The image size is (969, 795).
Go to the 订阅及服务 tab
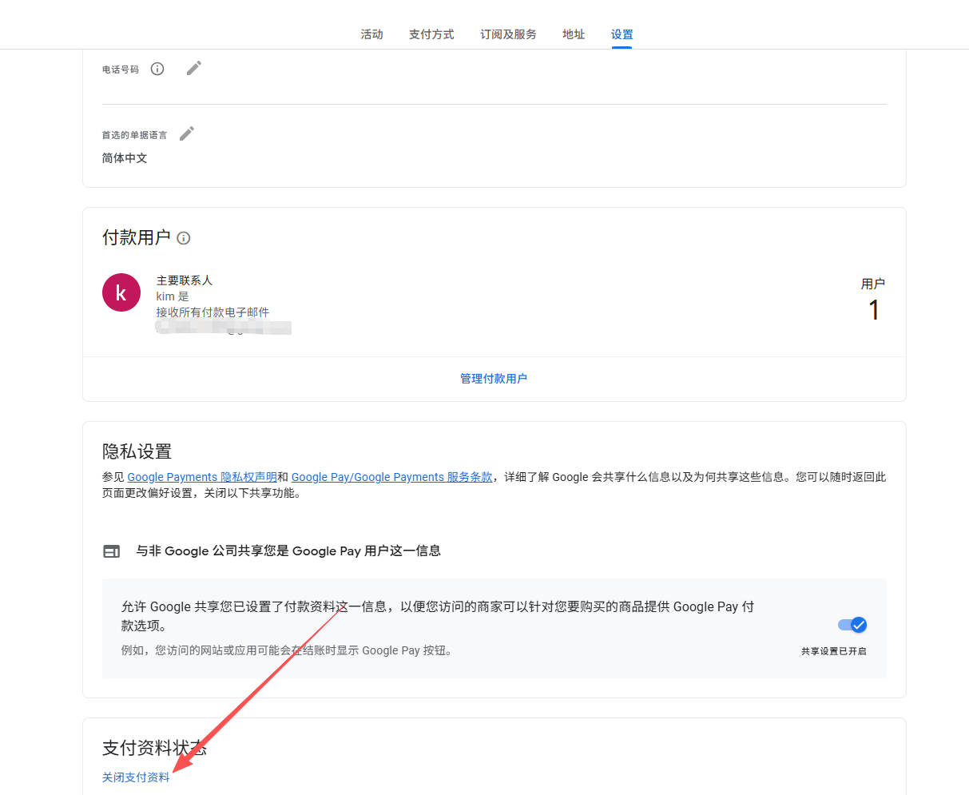click(x=508, y=34)
